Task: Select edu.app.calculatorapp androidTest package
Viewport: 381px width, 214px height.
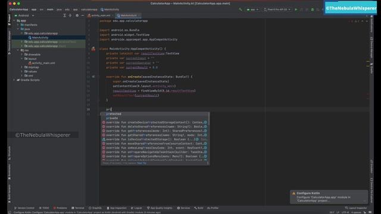Action: (x=50, y=42)
